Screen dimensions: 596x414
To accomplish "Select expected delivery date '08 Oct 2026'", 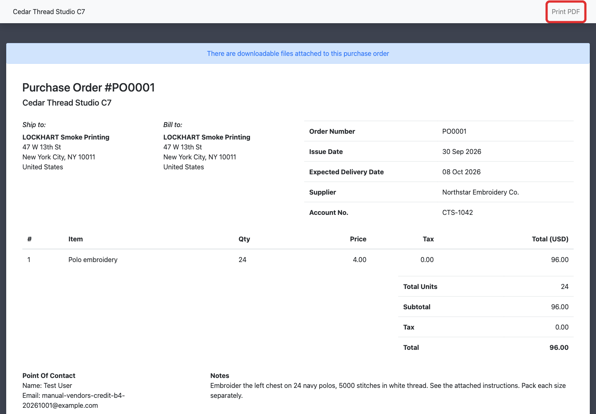I will coord(461,172).
